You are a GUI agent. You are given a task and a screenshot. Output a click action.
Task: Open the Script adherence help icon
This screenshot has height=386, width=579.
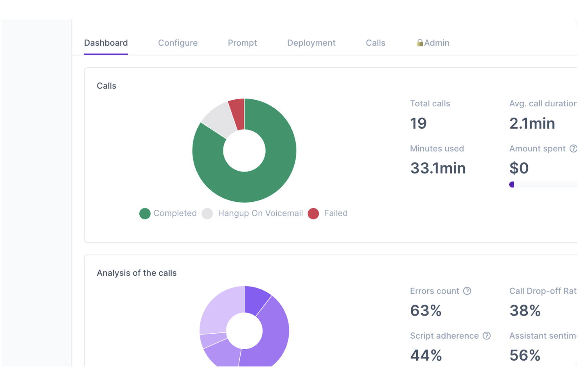pyautogui.click(x=487, y=336)
